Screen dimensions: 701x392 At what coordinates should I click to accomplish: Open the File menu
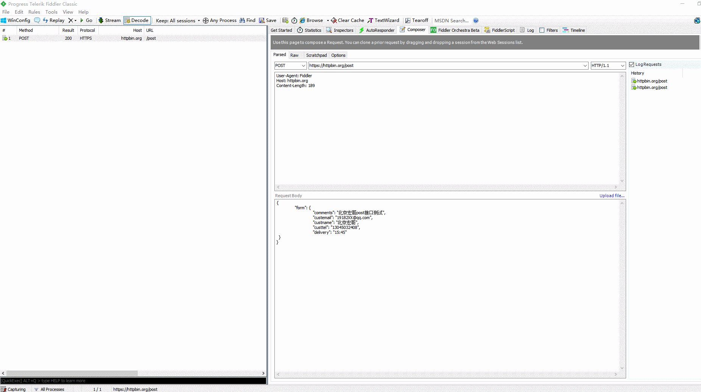[6, 12]
